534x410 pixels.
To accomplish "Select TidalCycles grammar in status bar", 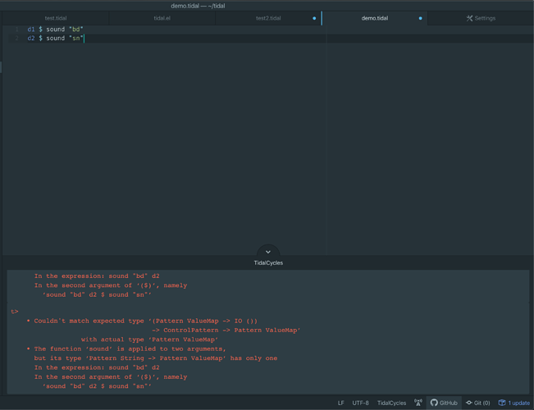I will tap(391, 403).
